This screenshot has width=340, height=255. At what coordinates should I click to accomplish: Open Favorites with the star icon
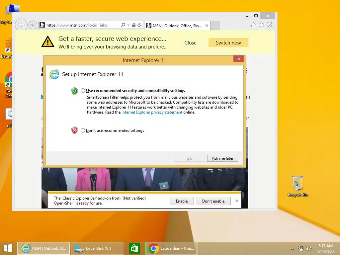pos(262,25)
